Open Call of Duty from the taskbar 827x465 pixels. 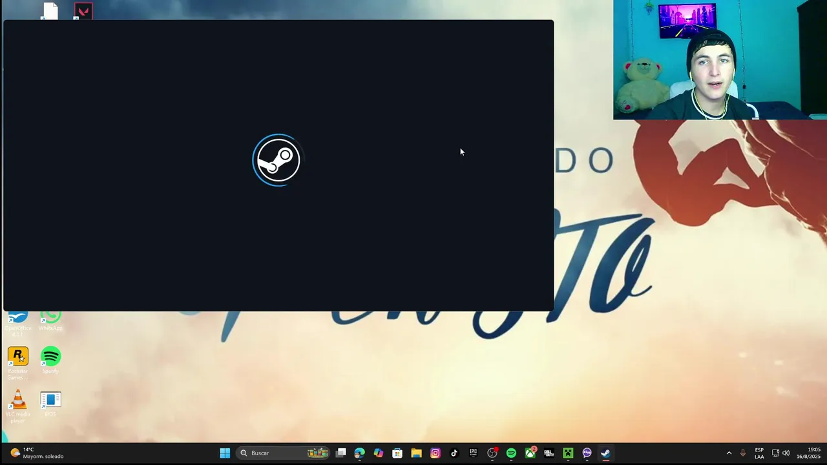click(x=549, y=453)
